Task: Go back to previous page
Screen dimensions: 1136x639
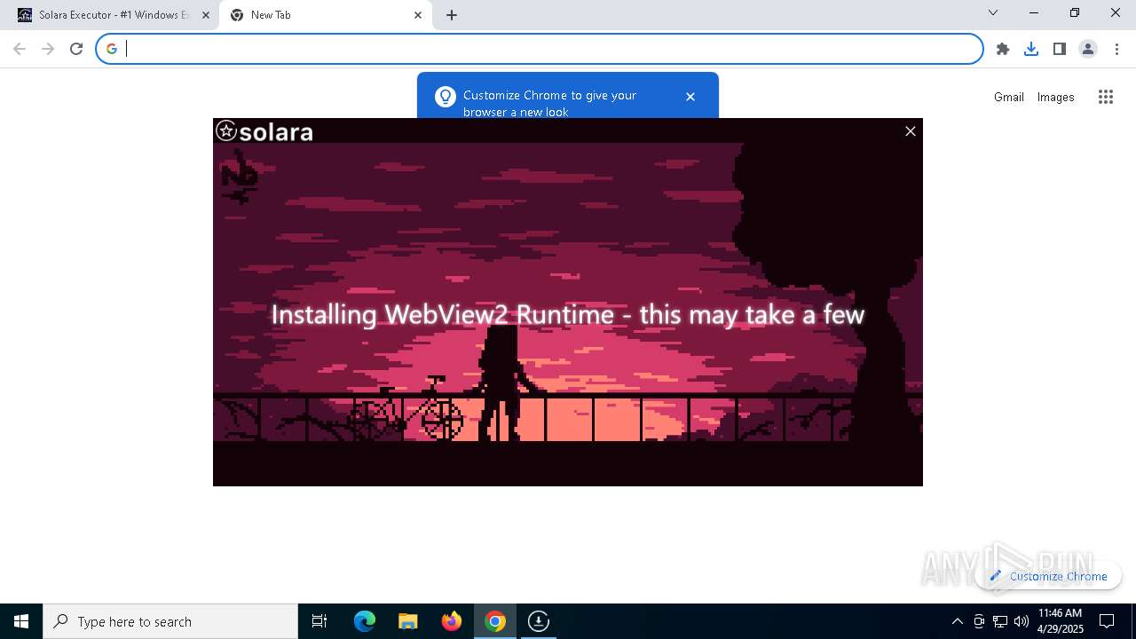Action: [20, 49]
